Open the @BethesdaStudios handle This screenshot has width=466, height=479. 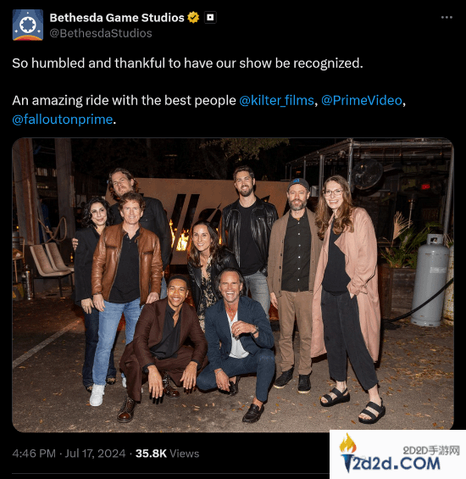(x=101, y=33)
